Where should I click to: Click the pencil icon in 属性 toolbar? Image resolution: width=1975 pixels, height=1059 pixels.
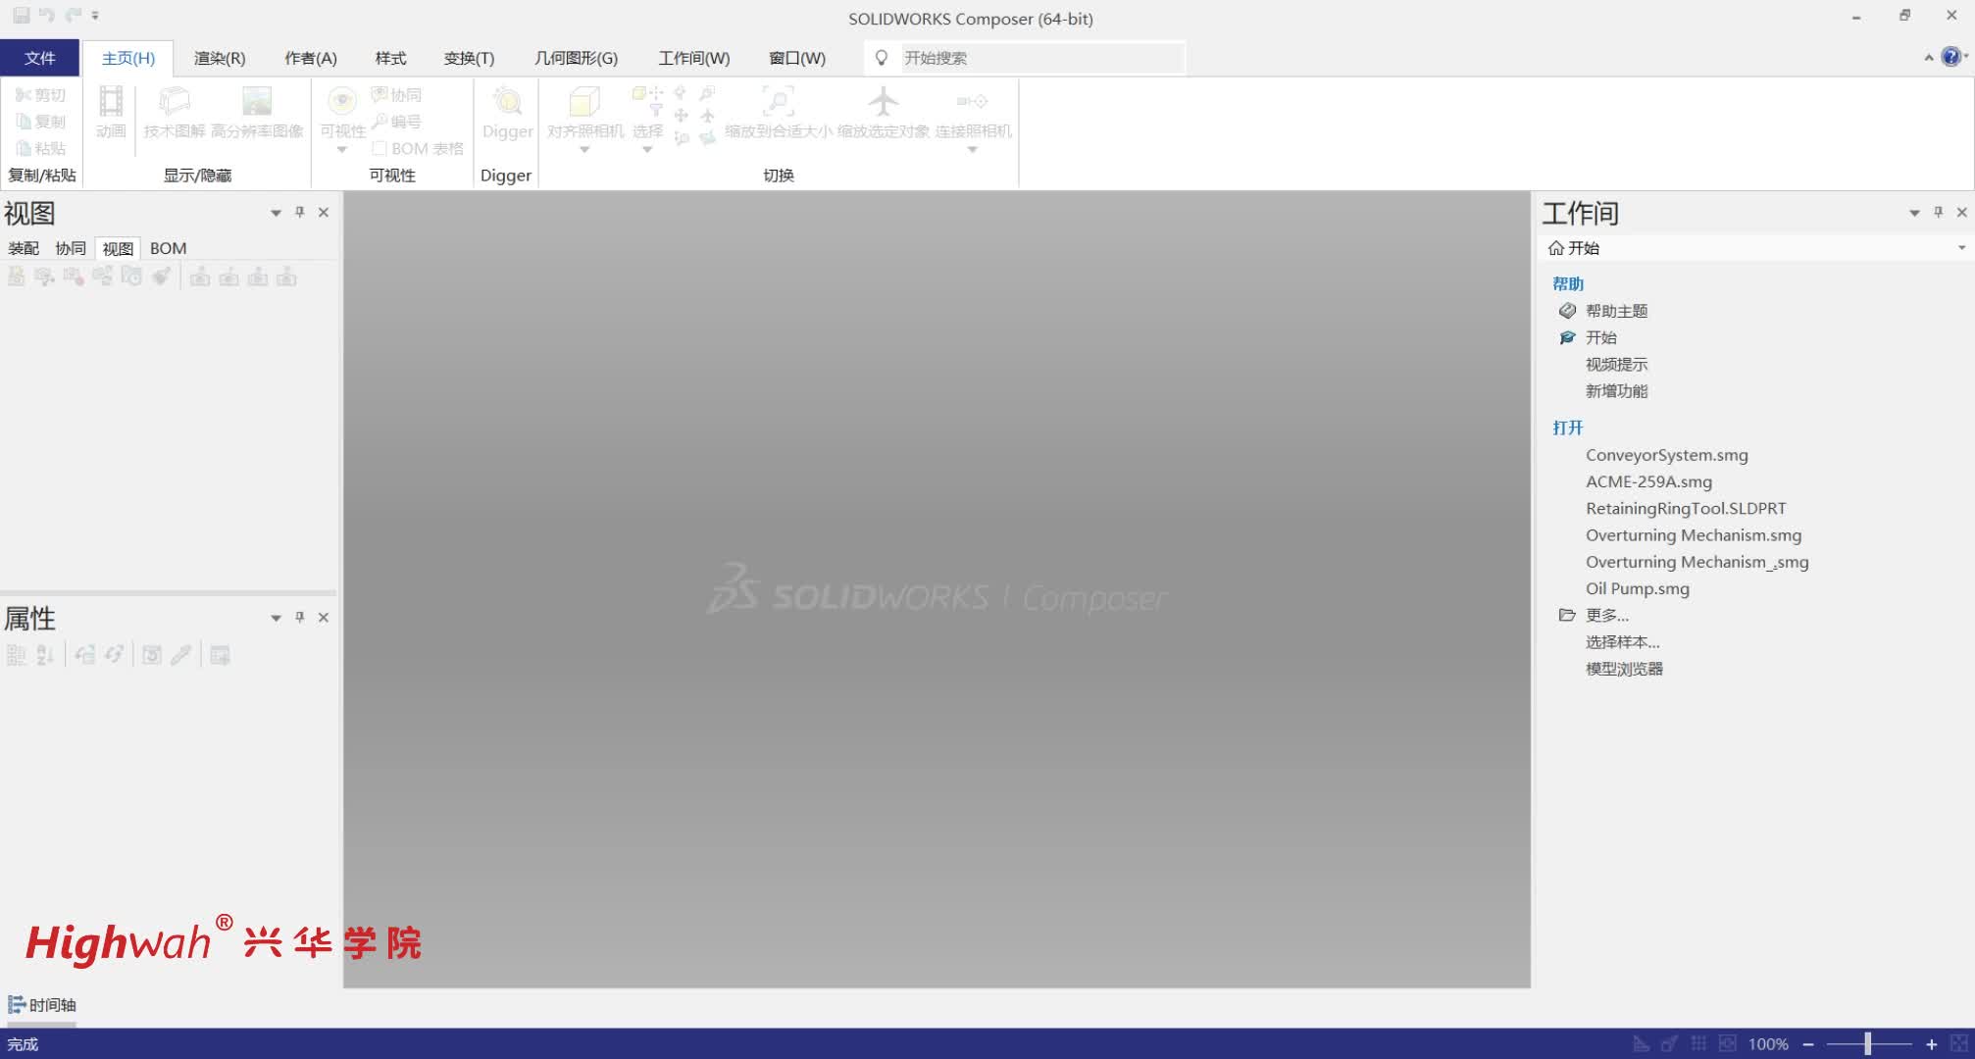(180, 655)
